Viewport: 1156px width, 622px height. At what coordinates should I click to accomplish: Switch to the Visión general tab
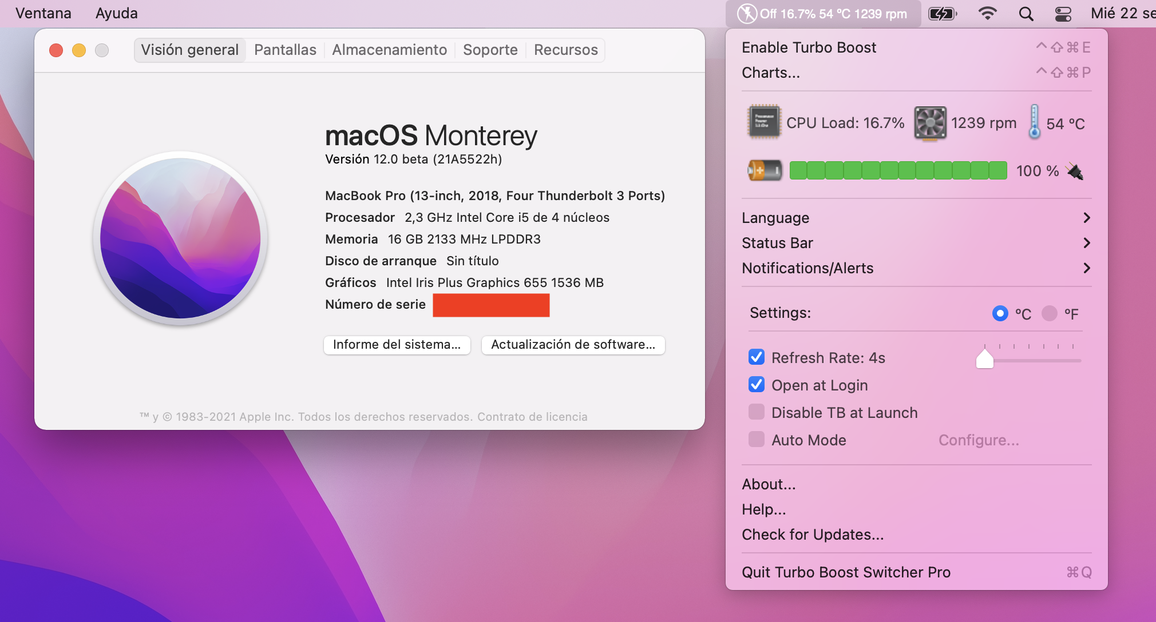[189, 50]
